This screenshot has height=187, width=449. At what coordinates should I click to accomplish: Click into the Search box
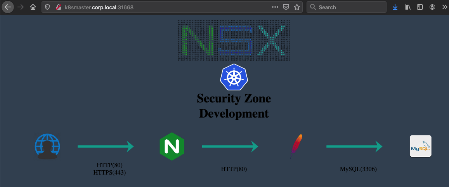(x=347, y=7)
